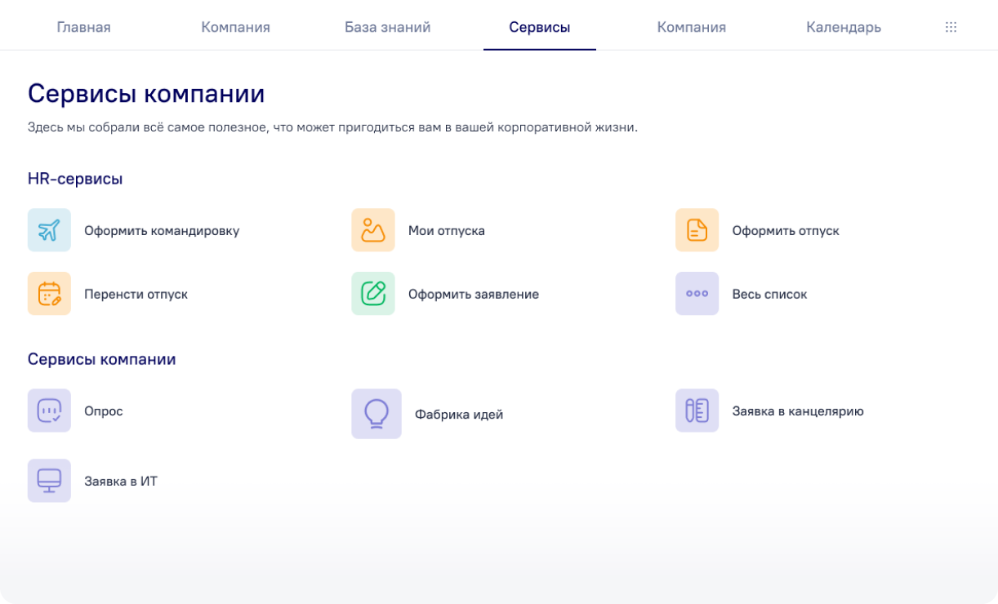Switch to the 'Главная' tab

tap(83, 26)
